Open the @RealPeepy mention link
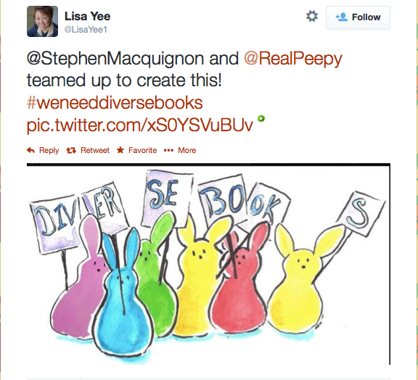The image size is (418, 380). coord(293,59)
